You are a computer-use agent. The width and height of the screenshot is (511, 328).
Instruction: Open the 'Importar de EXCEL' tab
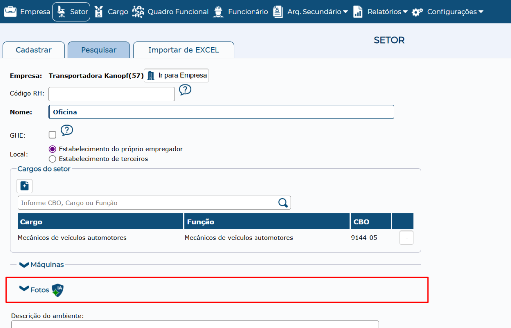pos(183,50)
